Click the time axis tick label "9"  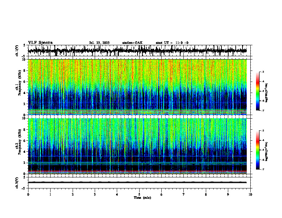pyautogui.click(x=228, y=194)
